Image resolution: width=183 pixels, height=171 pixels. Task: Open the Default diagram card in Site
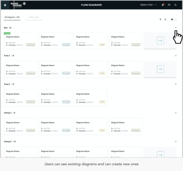pyautogui.click(x=21, y=41)
